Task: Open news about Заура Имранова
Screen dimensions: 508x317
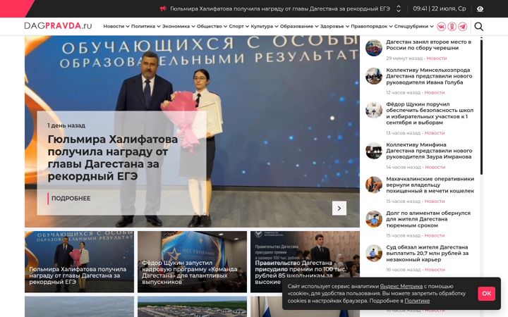Action: (x=429, y=151)
